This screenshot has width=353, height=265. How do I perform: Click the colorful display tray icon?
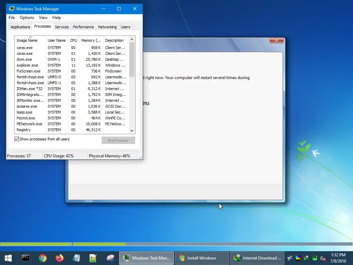(x=298, y=258)
